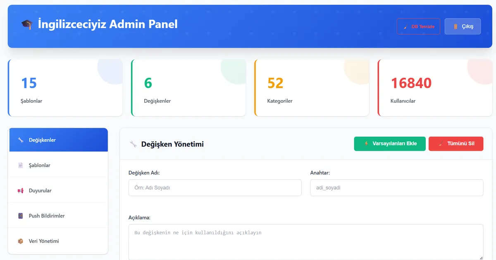Viewport: 496px width, 260px height.
Task: Click the Kategoriler stat card showing 52
Action: click(312, 88)
